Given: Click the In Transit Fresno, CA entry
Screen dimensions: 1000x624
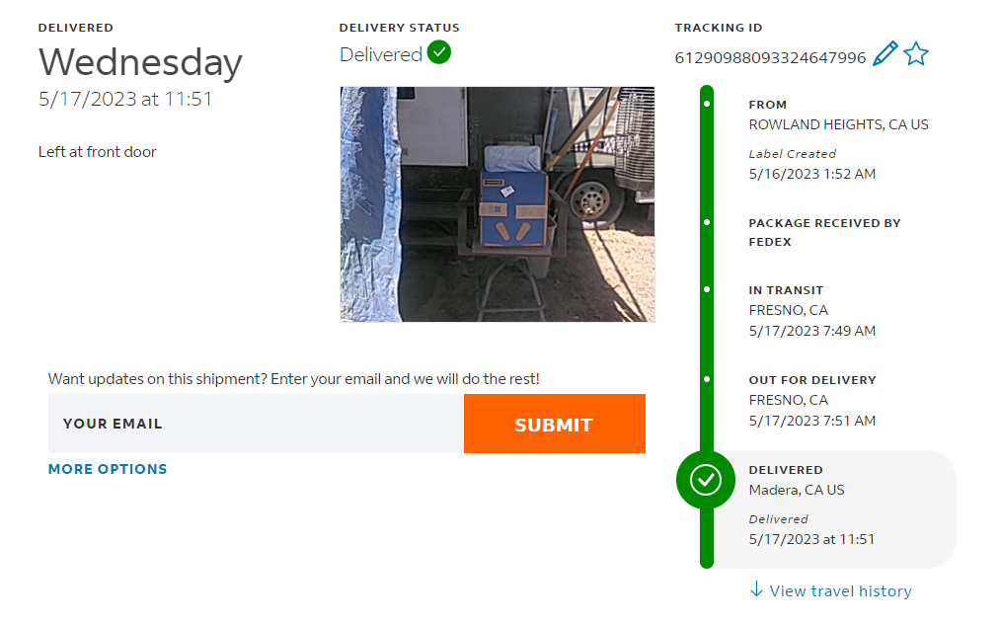Looking at the screenshot, I should pyautogui.click(x=788, y=310).
